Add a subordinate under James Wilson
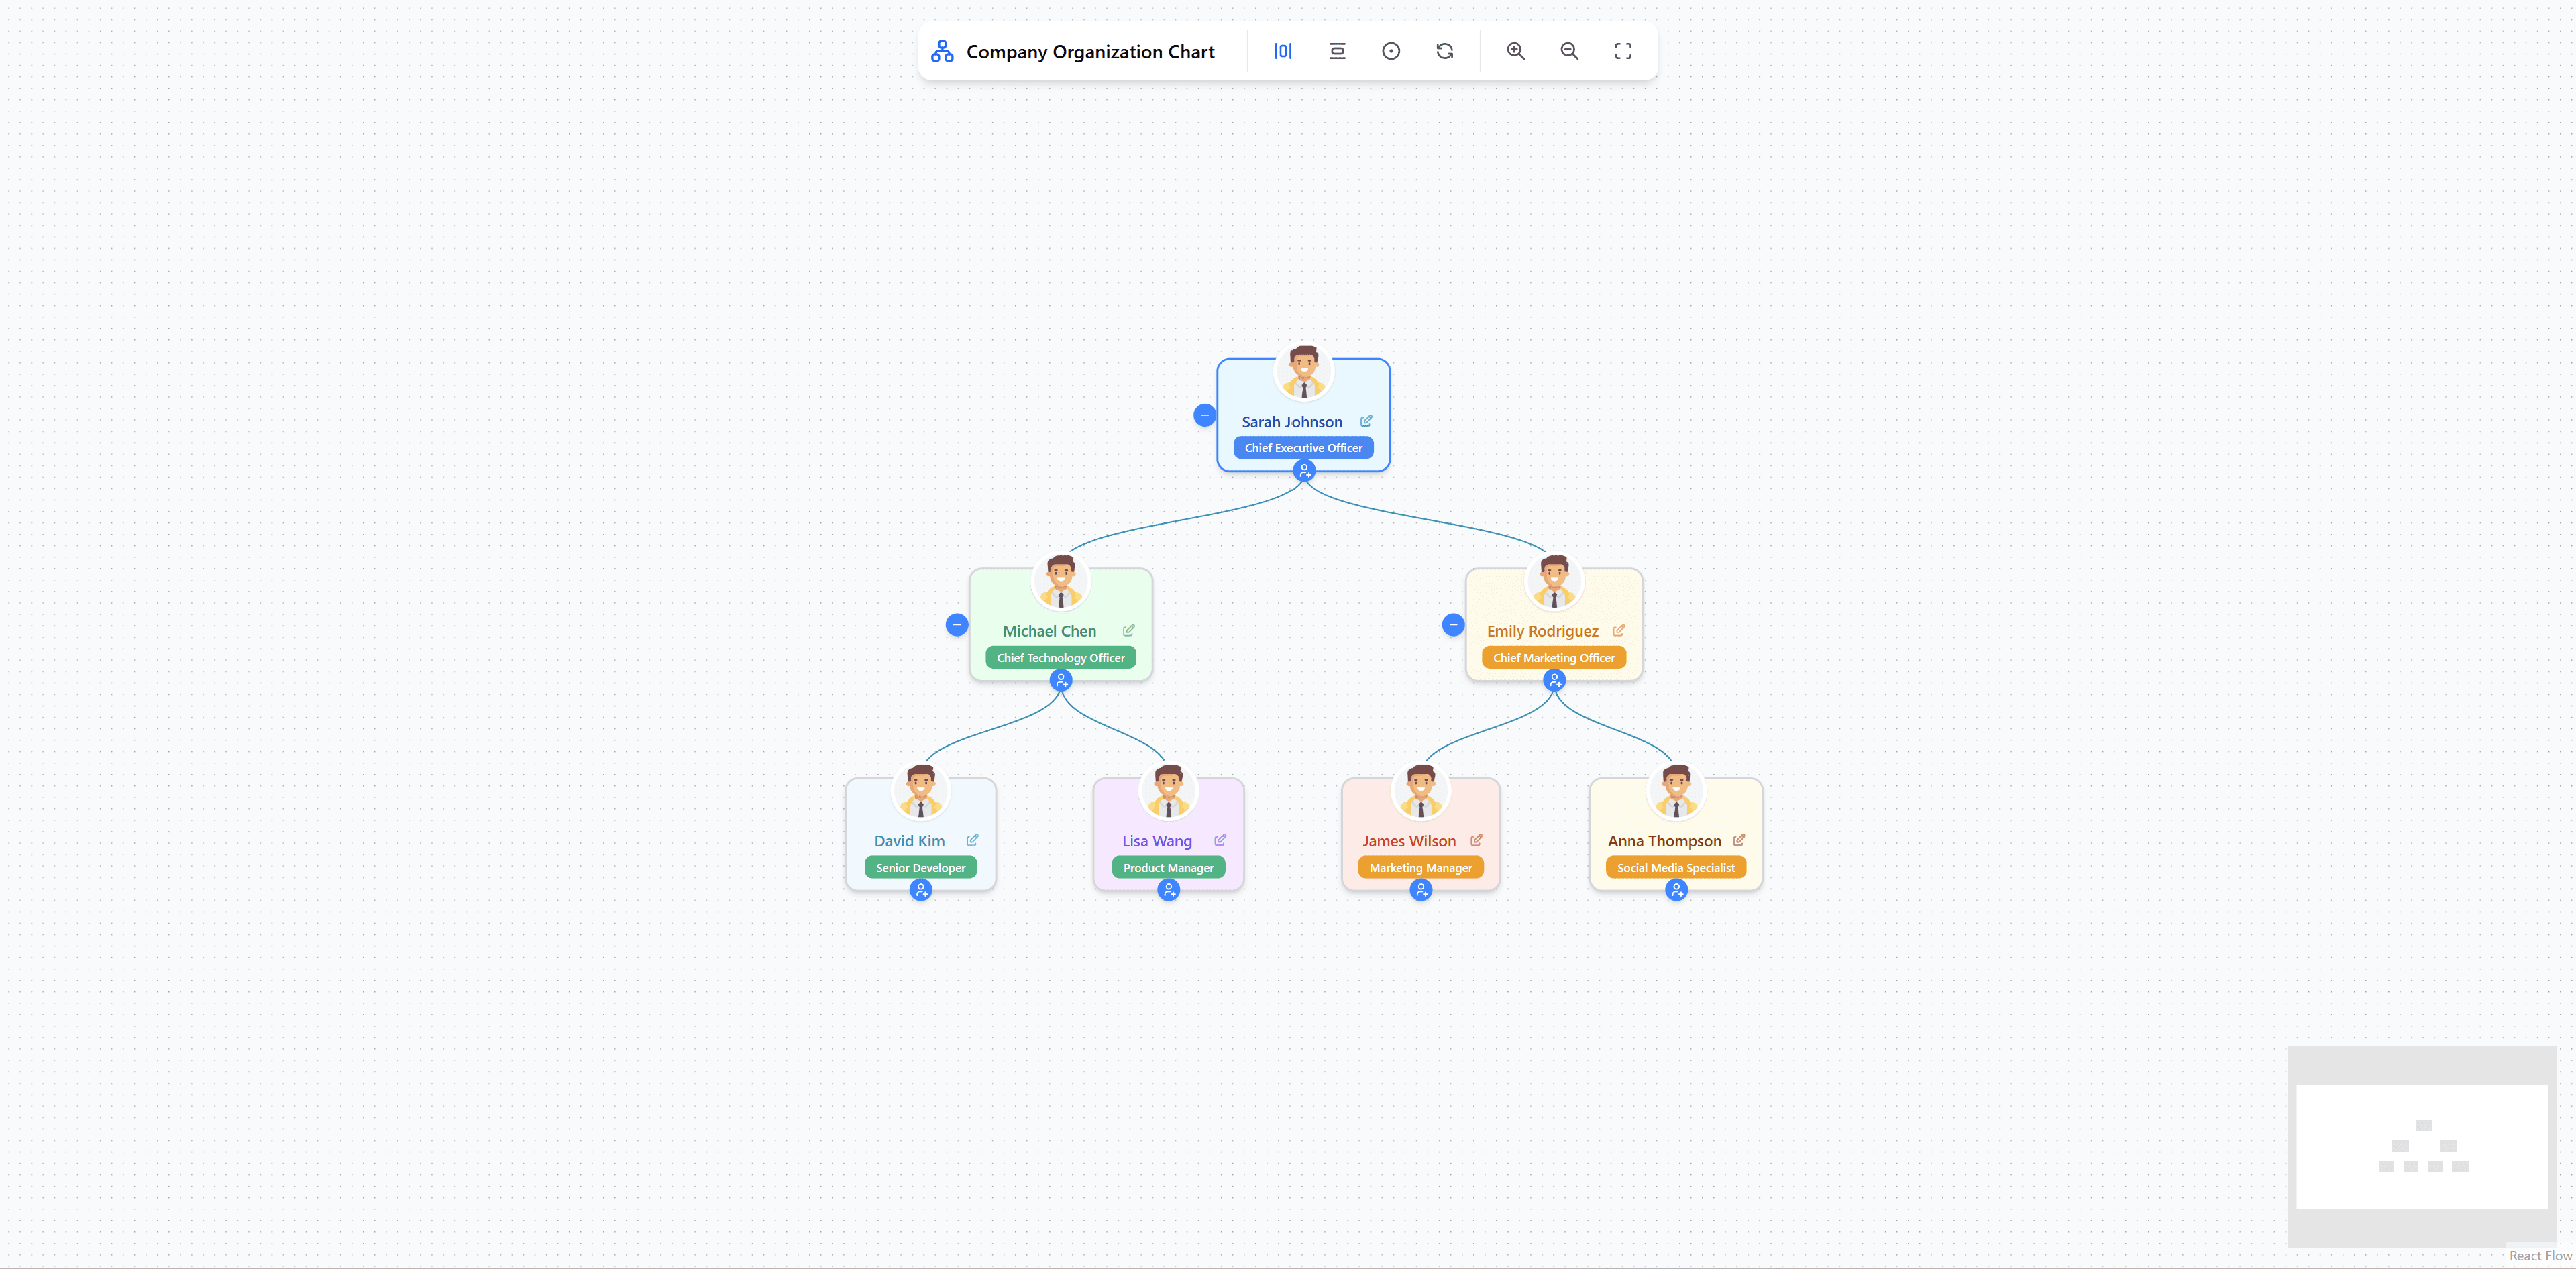Screen dimensions: 2576x1269 click(x=1421, y=890)
